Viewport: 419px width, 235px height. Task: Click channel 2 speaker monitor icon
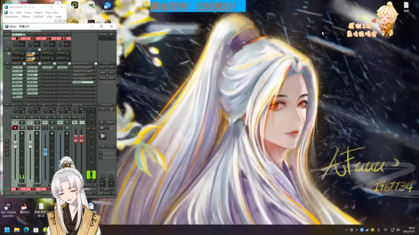pos(37,133)
